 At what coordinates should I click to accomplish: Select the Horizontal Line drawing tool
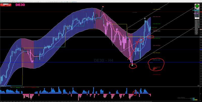[x=43, y=2]
